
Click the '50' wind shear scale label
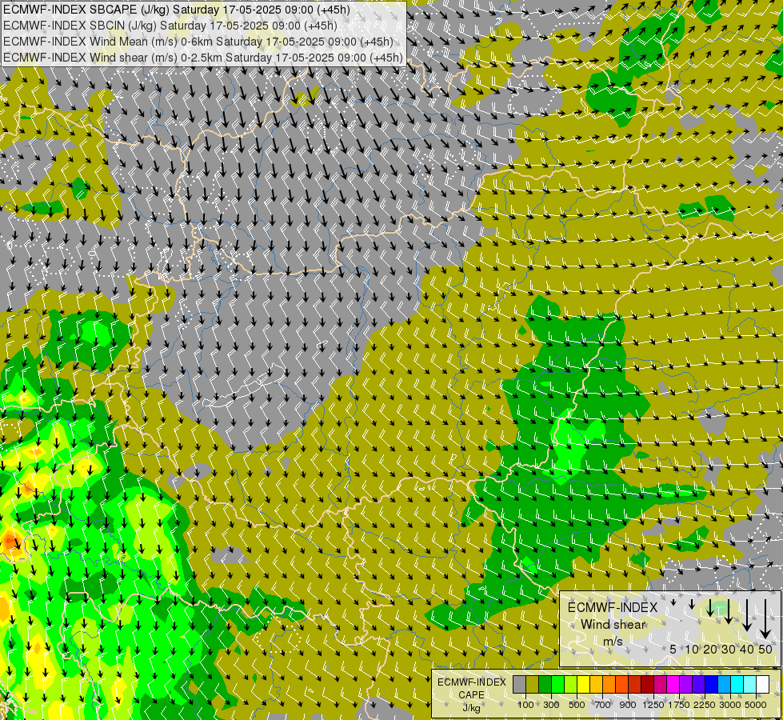click(765, 649)
